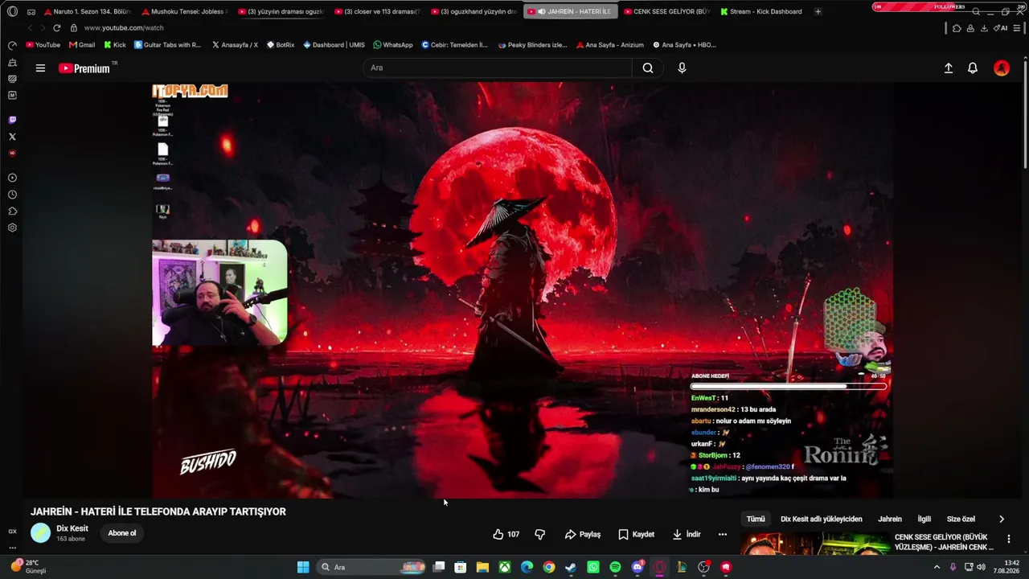
Task: Open the Guitar Tabs bookmark
Action: click(168, 45)
